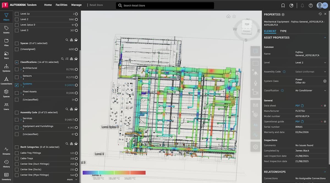This screenshot has width=330, height=183.
Task: Toggle the Classifications group checkbox
Action: [17, 62]
